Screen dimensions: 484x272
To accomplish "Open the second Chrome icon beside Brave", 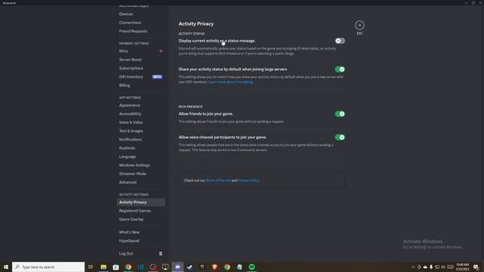I will tap(227, 267).
